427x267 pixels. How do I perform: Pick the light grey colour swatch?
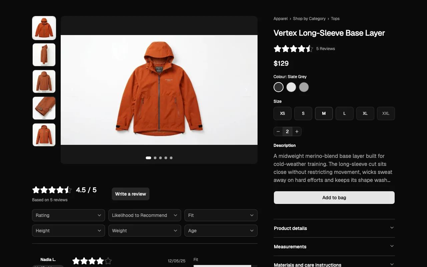coord(304,87)
